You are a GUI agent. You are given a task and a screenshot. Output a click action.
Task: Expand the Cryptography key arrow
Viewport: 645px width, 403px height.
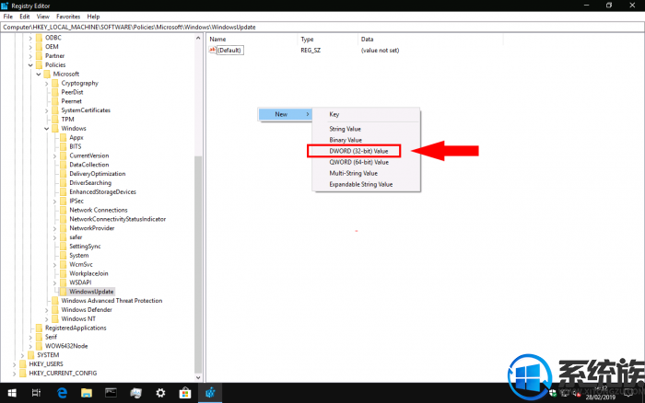point(46,84)
